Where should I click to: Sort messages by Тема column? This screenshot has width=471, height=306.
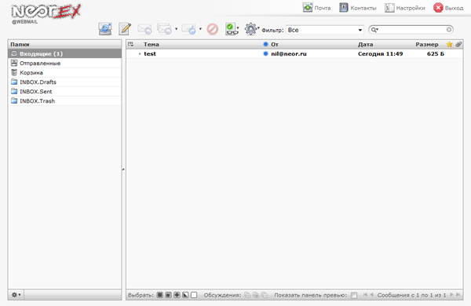(151, 45)
